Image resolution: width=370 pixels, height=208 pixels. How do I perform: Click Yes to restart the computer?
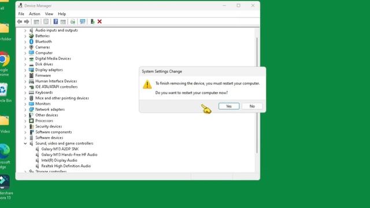coord(229,106)
